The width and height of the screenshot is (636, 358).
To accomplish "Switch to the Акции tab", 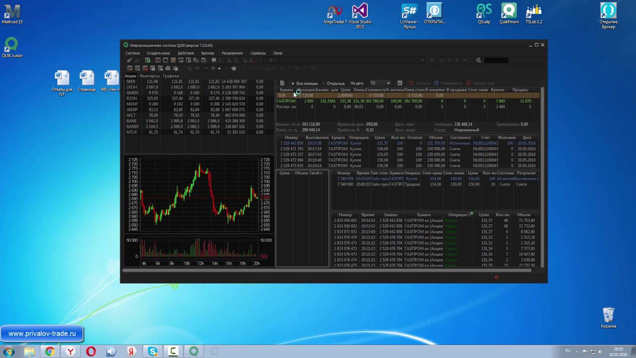I will (x=130, y=76).
